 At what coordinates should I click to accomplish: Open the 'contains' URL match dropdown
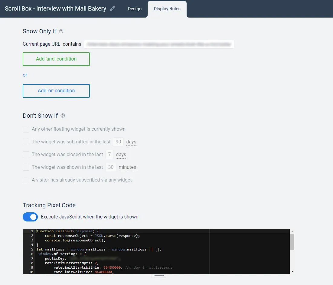tap(72, 44)
